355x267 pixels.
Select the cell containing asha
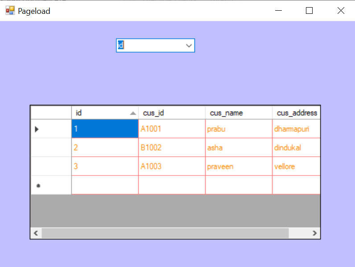tap(239, 148)
